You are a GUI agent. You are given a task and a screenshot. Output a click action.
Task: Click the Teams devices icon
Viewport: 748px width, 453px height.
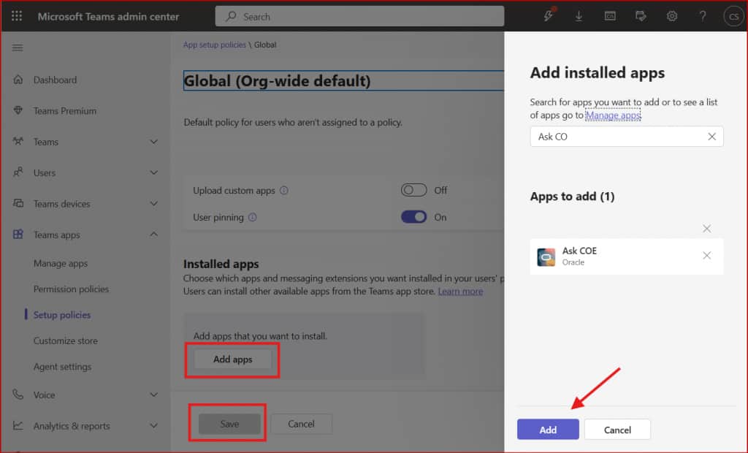click(x=18, y=204)
